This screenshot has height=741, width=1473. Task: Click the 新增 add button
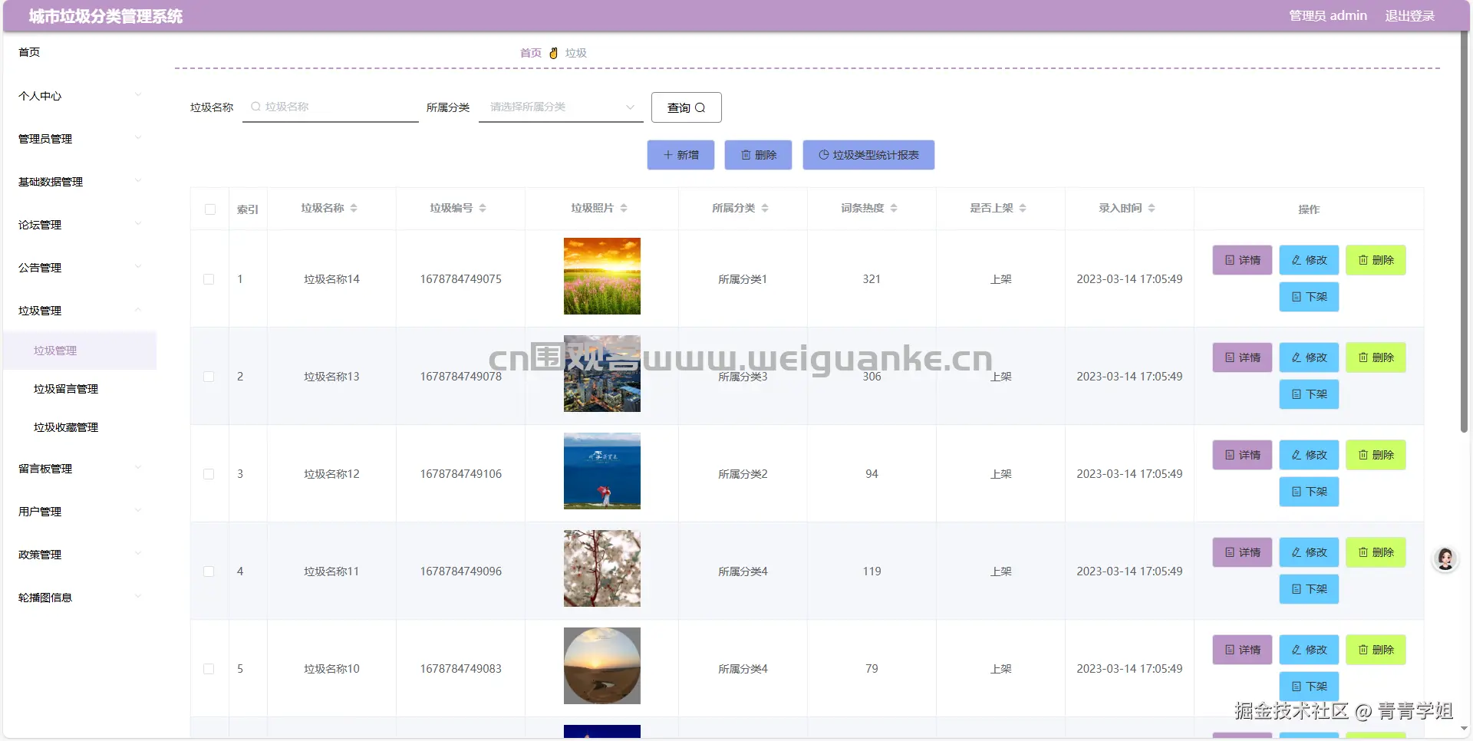[680, 155]
